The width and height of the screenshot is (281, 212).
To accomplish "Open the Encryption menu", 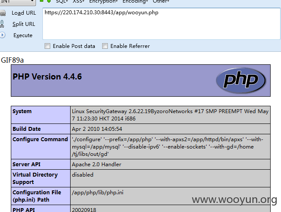I will pyautogui.click(x=103, y=2).
